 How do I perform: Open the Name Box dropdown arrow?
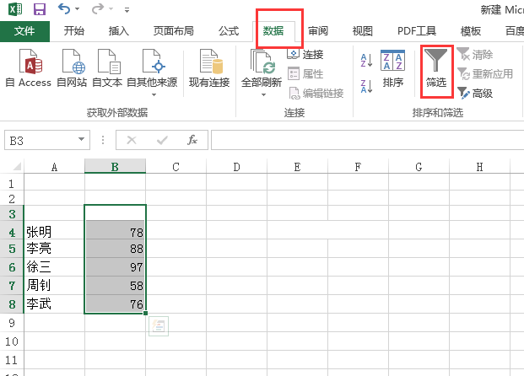pos(81,140)
